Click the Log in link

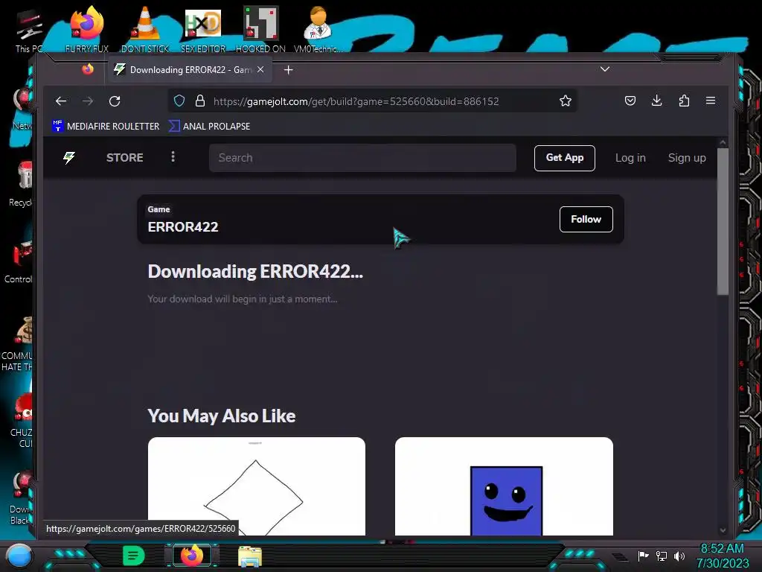click(630, 158)
